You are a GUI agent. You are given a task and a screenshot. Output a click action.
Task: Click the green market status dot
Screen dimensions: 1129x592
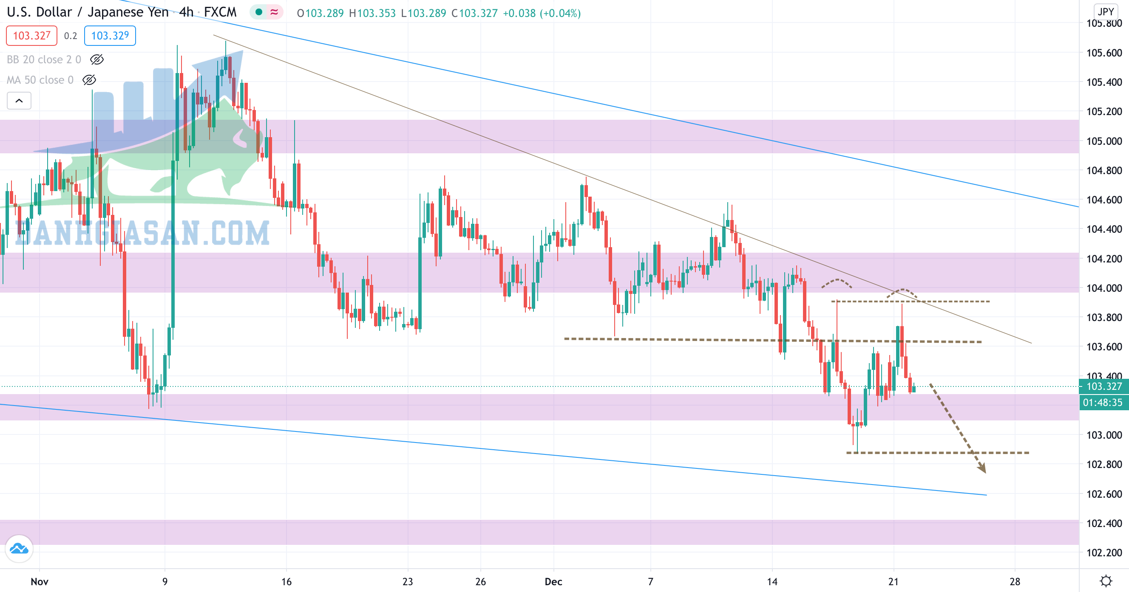click(x=259, y=12)
